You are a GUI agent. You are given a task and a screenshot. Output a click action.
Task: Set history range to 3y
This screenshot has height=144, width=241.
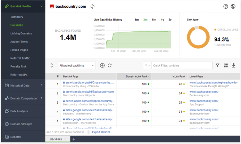pos(170,20)
